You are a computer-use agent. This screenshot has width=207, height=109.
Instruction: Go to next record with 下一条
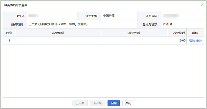(x=97, y=103)
